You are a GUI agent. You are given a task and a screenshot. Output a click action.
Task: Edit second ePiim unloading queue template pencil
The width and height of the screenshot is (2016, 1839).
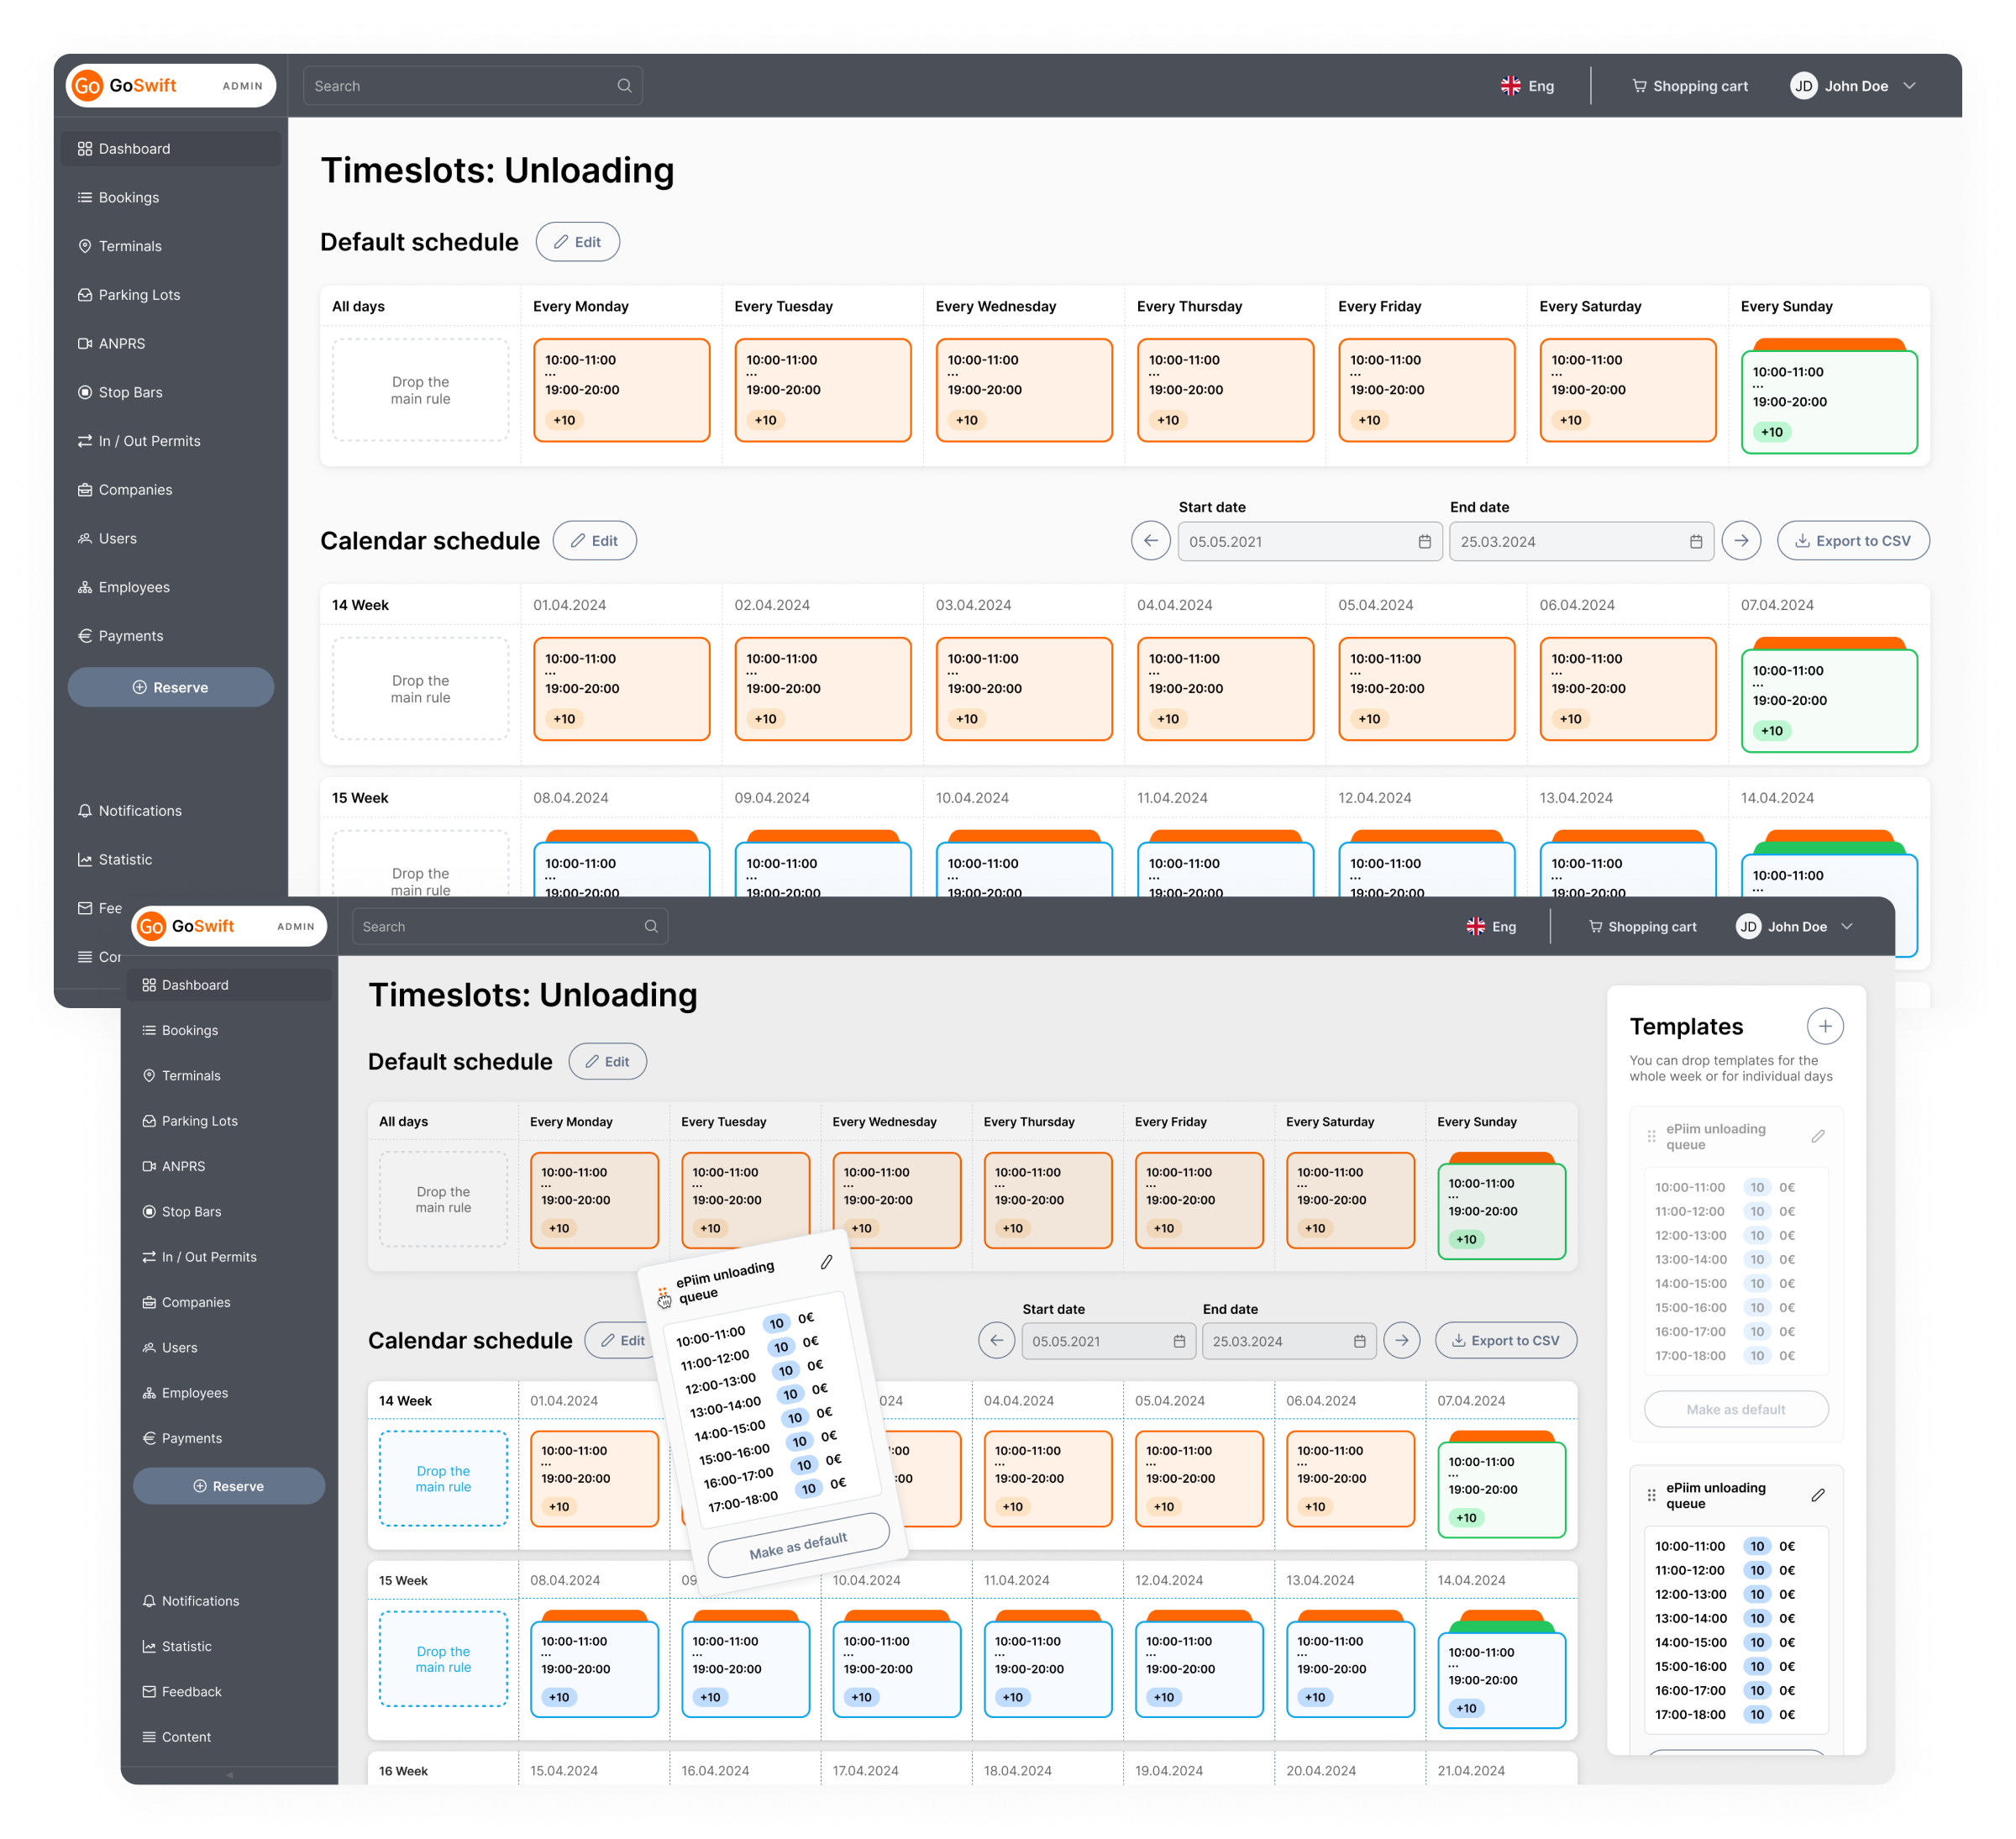tap(1818, 1495)
